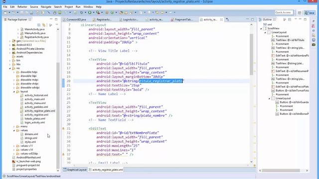Expand the values-v11 folder
Viewport: 319px width, 179px height.
(14, 146)
